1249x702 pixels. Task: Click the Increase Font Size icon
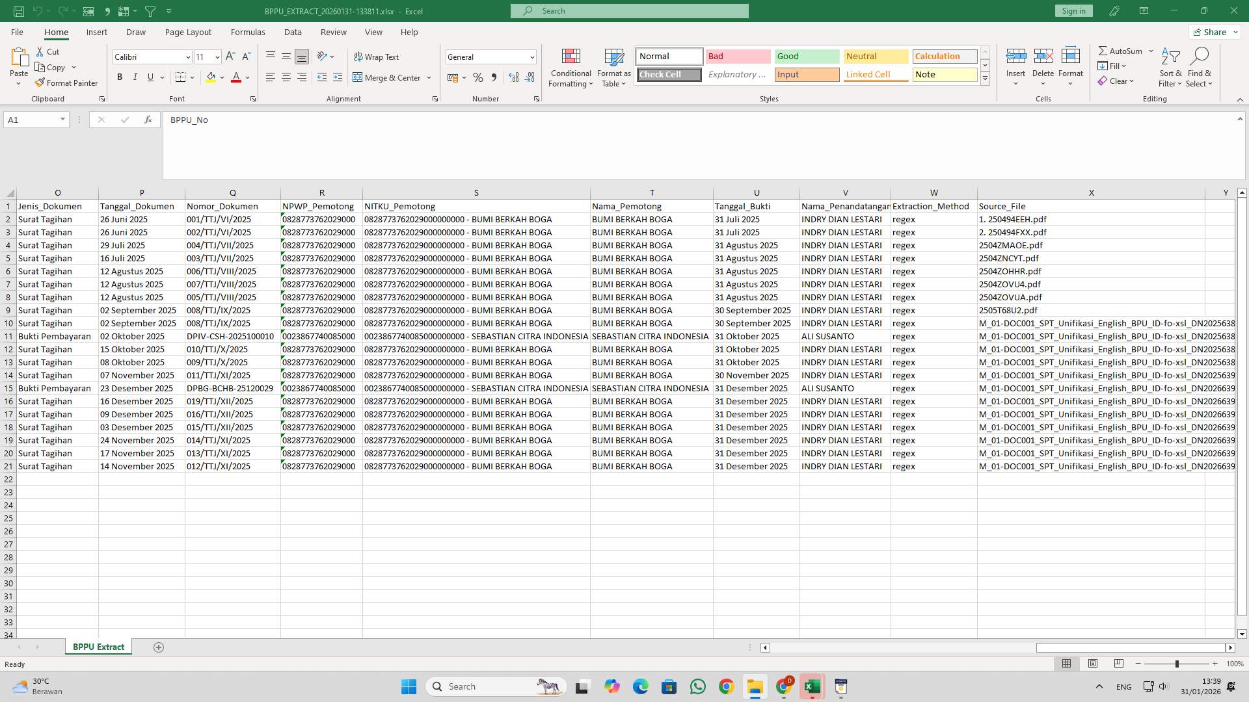[230, 57]
